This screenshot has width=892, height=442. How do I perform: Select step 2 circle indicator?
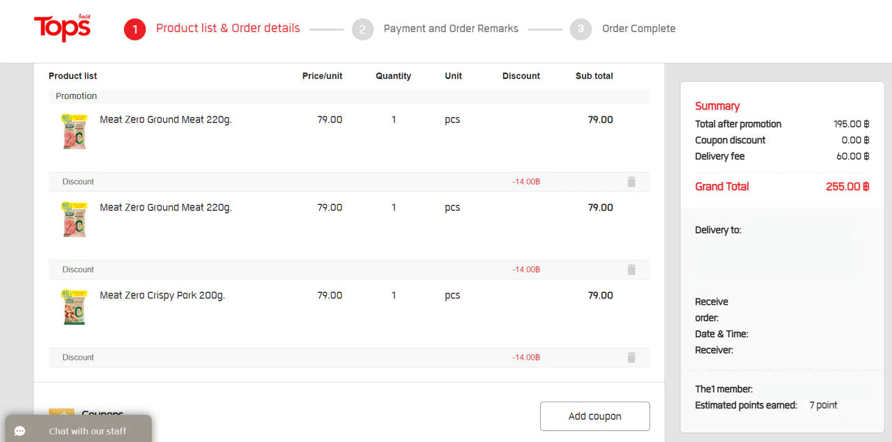point(362,29)
